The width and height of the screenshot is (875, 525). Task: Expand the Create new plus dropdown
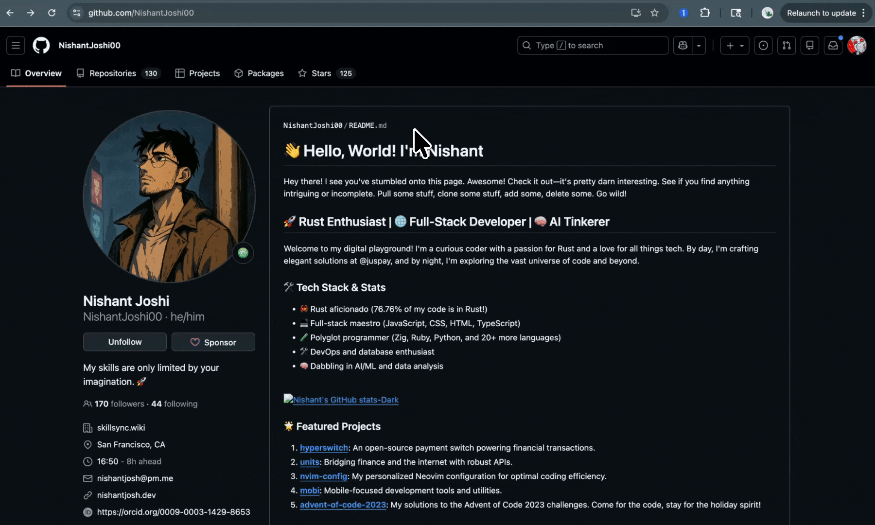(x=735, y=45)
